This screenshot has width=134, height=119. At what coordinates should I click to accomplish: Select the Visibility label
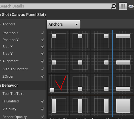[9, 109]
